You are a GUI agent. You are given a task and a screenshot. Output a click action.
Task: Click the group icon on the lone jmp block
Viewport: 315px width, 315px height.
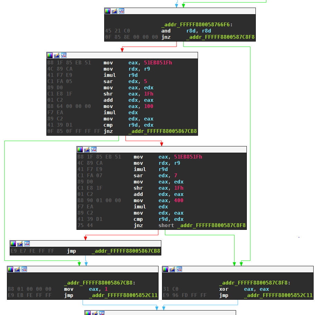point(27,244)
